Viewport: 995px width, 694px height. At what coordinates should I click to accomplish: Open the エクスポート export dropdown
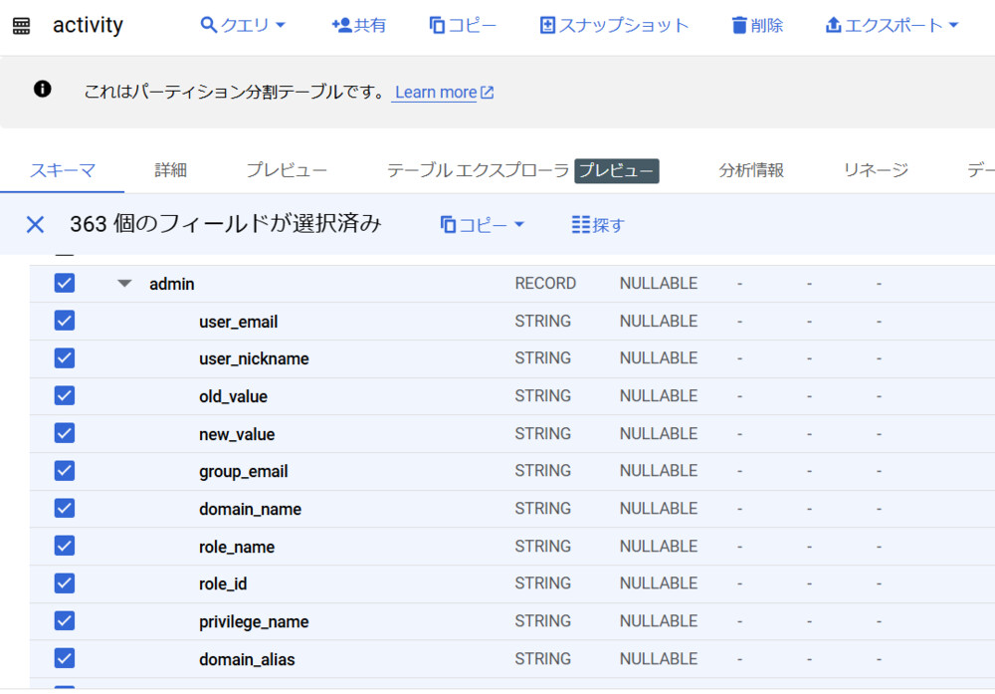click(x=892, y=25)
